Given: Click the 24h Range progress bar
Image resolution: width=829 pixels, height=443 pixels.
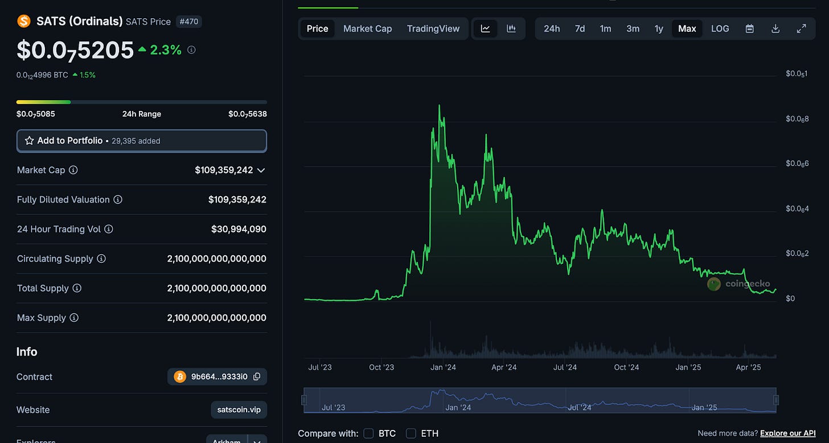Looking at the screenshot, I should [x=142, y=102].
